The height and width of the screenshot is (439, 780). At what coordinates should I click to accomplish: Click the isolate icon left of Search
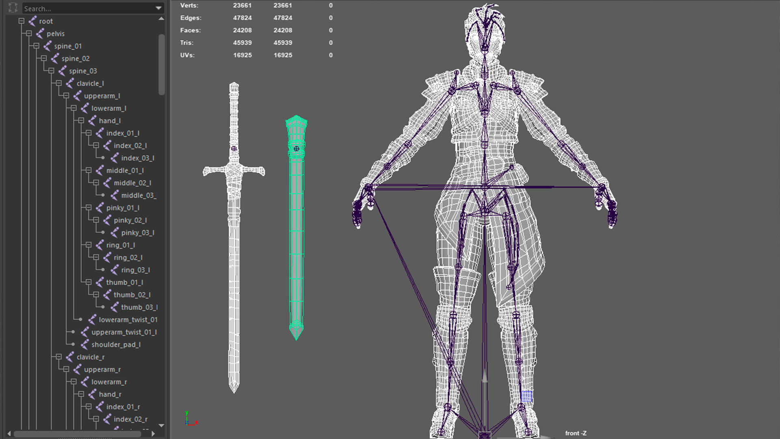click(13, 8)
